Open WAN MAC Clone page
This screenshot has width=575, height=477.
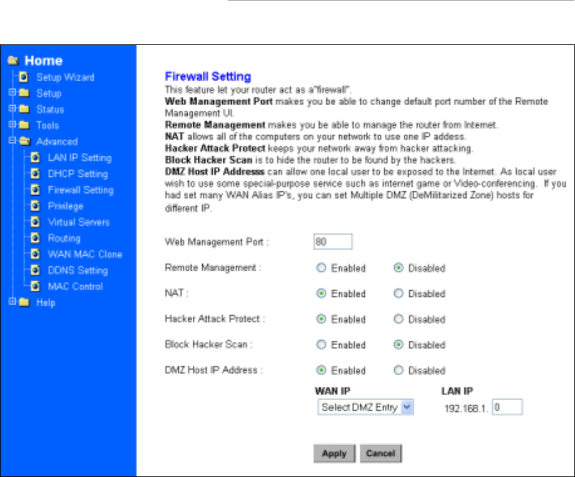85,254
